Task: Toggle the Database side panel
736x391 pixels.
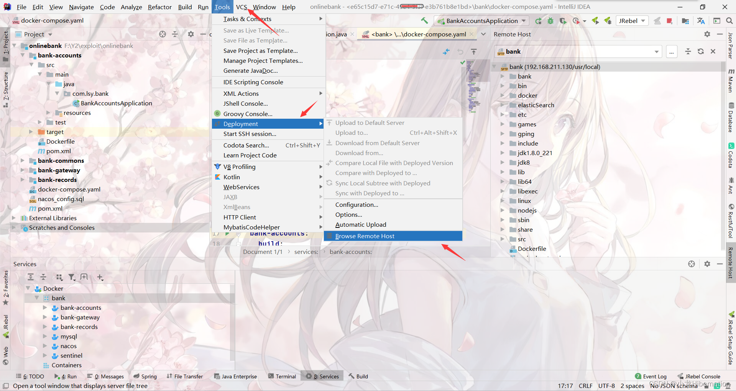Action: click(x=731, y=118)
